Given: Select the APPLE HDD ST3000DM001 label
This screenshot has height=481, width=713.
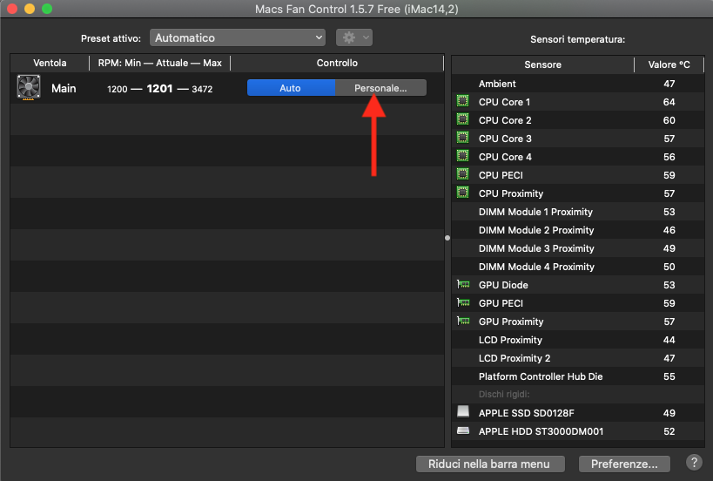Looking at the screenshot, I should coord(541,431).
